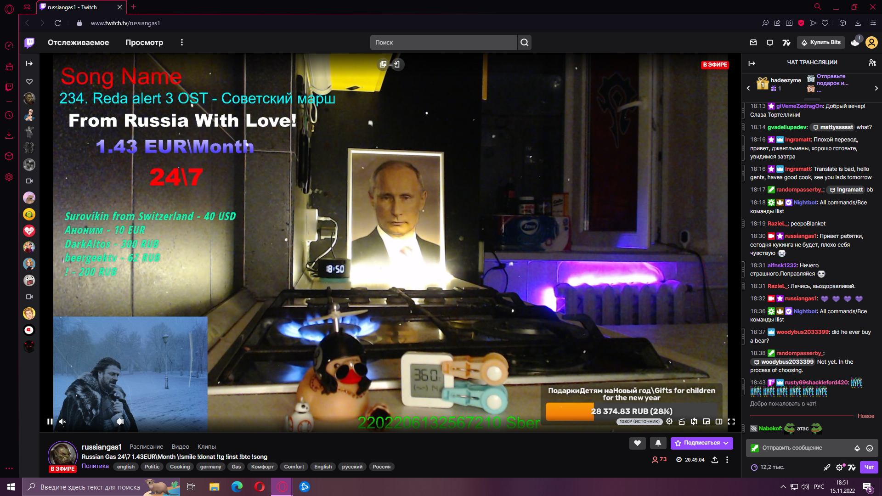The width and height of the screenshot is (882, 496).
Task: Click the fullscreen expand icon
Action: [x=731, y=422]
